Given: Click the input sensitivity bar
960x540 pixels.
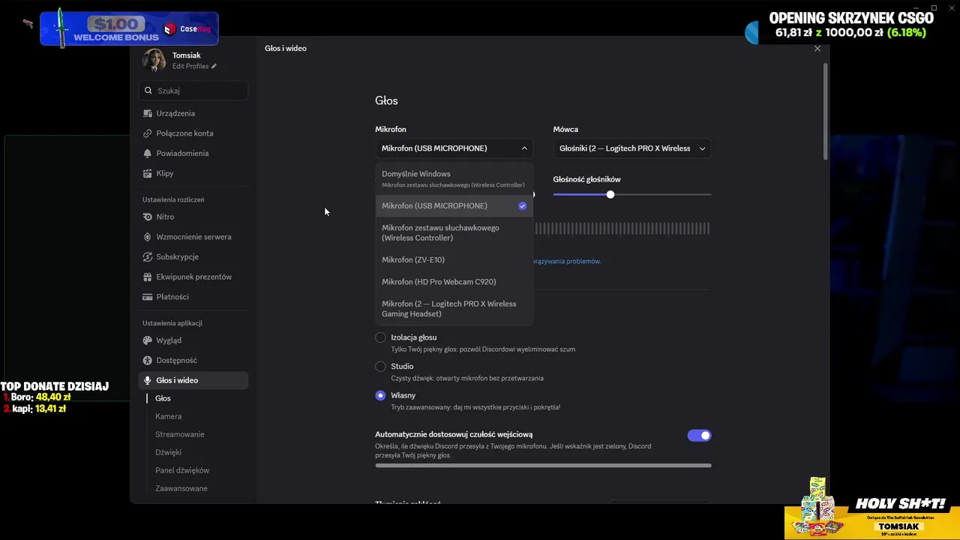Looking at the screenshot, I should tap(543, 465).
